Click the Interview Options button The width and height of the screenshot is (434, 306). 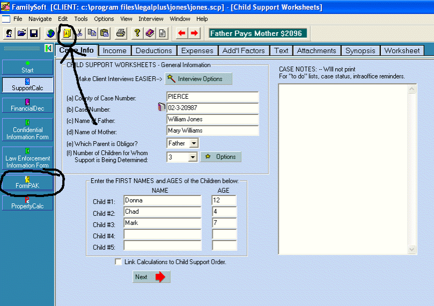click(x=199, y=79)
